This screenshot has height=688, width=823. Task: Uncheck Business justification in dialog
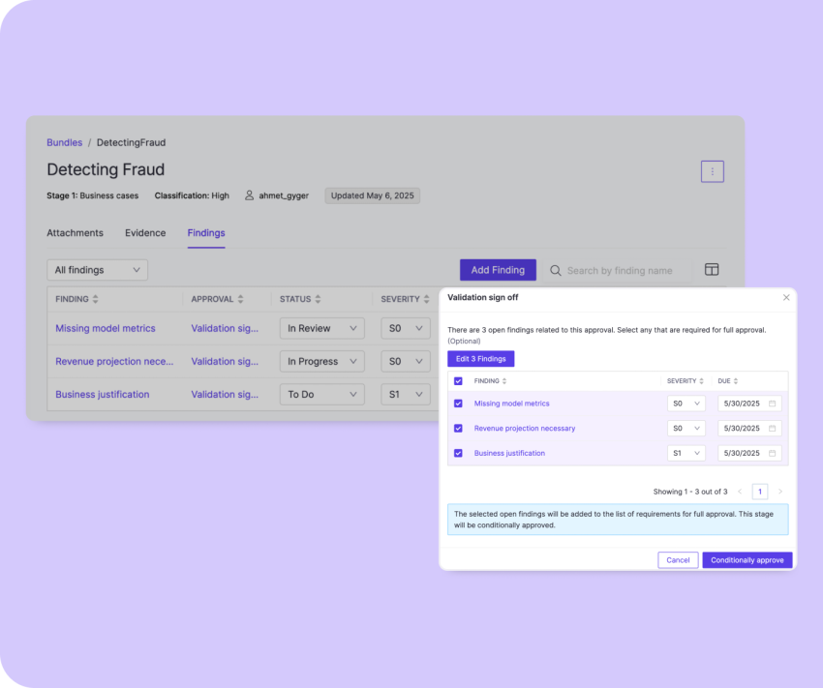point(458,453)
